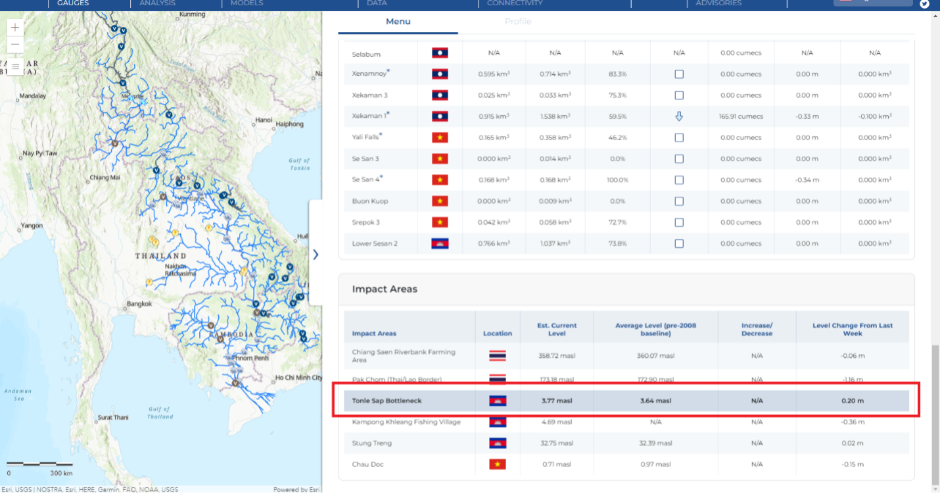This screenshot has width=940, height=494.
Task: Select the Menu tab
Action: click(398, 22)
